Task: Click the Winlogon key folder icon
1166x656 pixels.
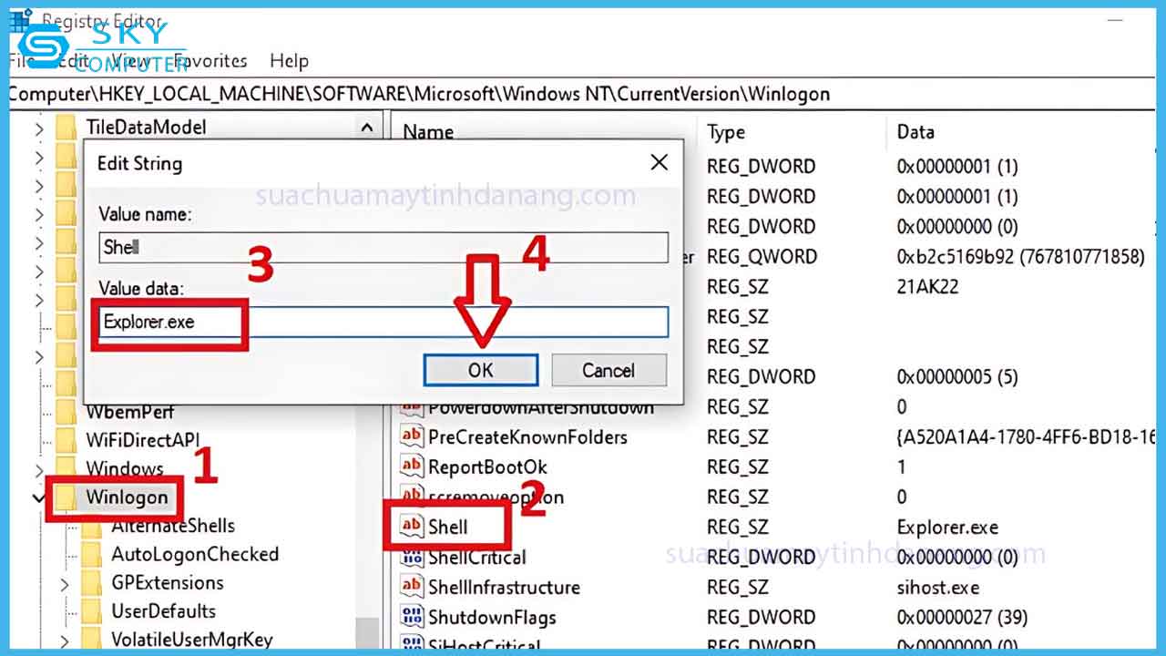Action: 66,497
